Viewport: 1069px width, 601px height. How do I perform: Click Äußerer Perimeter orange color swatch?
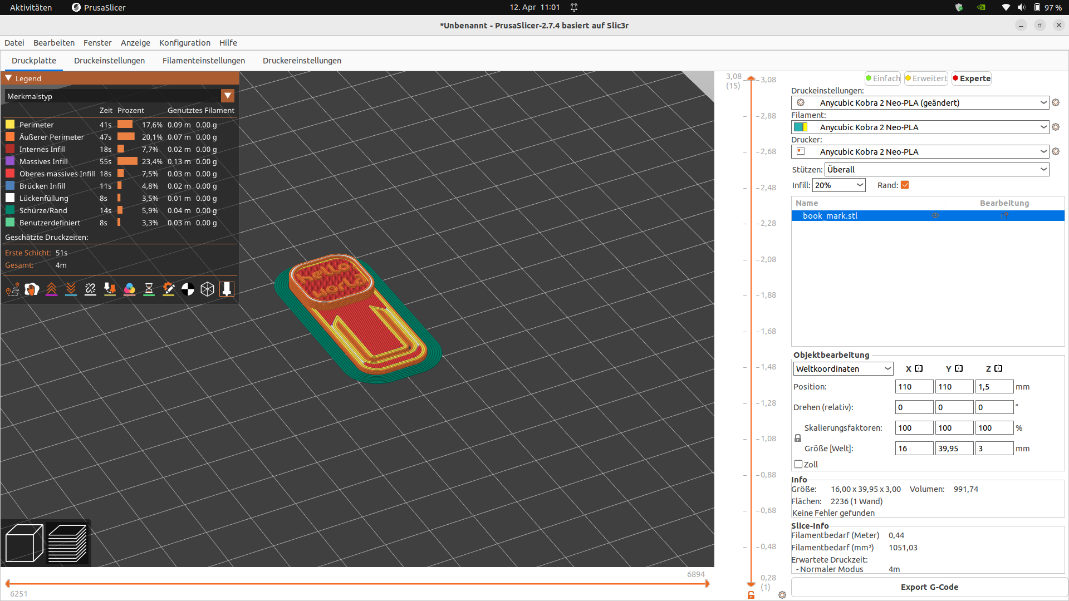point(10,137)
